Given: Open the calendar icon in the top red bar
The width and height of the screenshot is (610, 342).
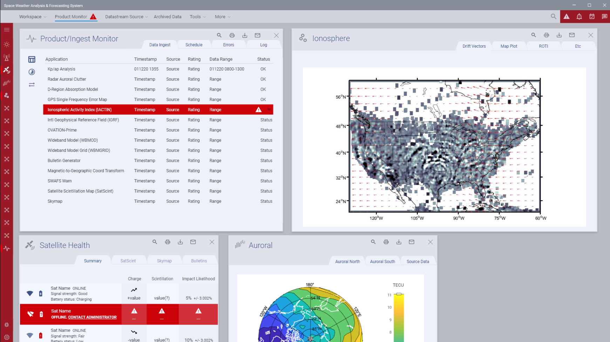Looking at the screenshot, I should (592, 16).
